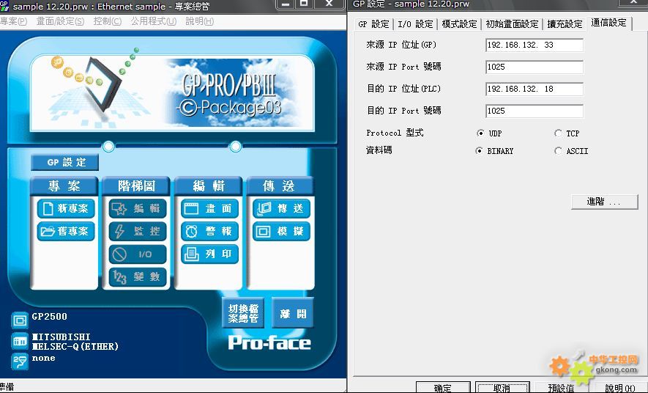Click the 列印 print button
The image size is (648, 393).
click(x=209, y=254)
